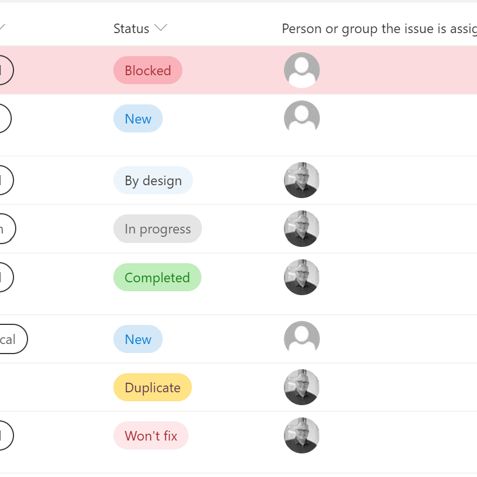Click the avatar in the In progress row
Image resolution: width=477 pixels, height=477 pixels.
click(x=302, y=228)
